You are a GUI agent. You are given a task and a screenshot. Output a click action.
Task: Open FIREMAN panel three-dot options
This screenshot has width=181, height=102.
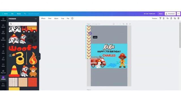pos(36,19)
